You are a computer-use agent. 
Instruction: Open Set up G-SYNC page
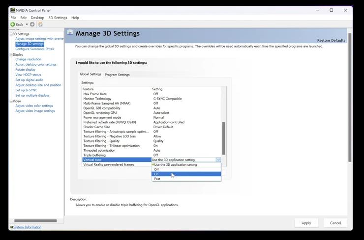point(26,90)
